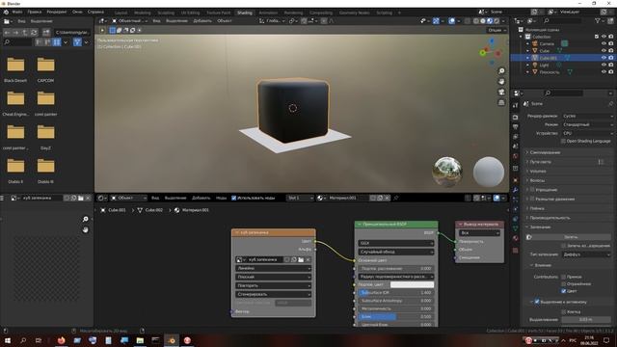This screenshot has width=617, height=347.
Task: Expand the 'Сэмплирование' panel
Action: (x=545, y=152)
